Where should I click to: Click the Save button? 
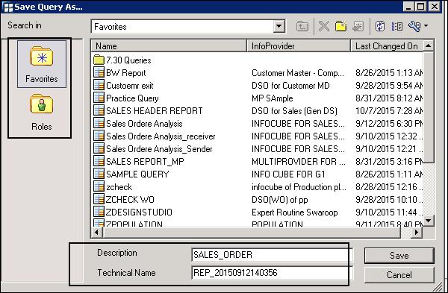pyautogui.click(x=399, y=255)
